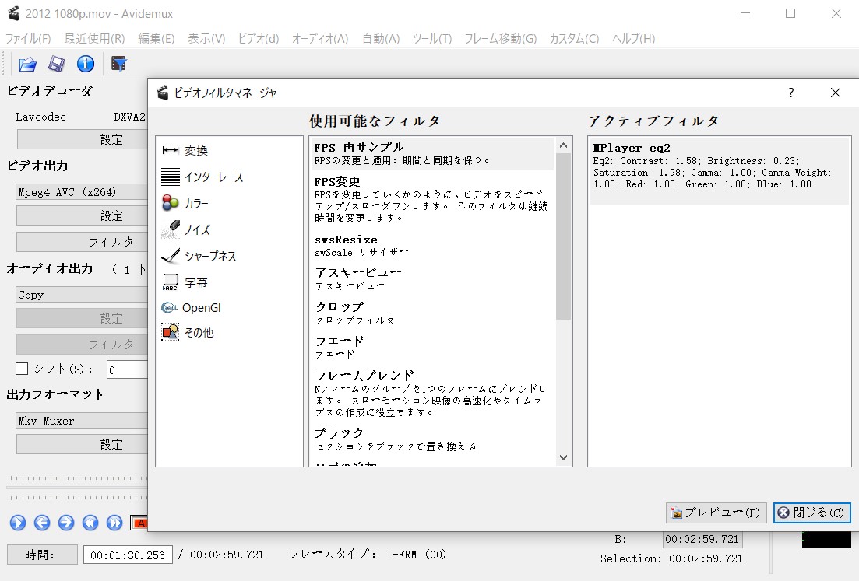Click the current time input field
Image resolution: width=859 pixels, height=581 pixels.
click(x=128, y=555)
